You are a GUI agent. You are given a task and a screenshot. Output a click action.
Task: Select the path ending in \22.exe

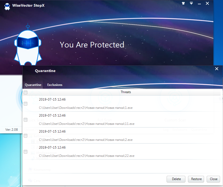[87, 156]
